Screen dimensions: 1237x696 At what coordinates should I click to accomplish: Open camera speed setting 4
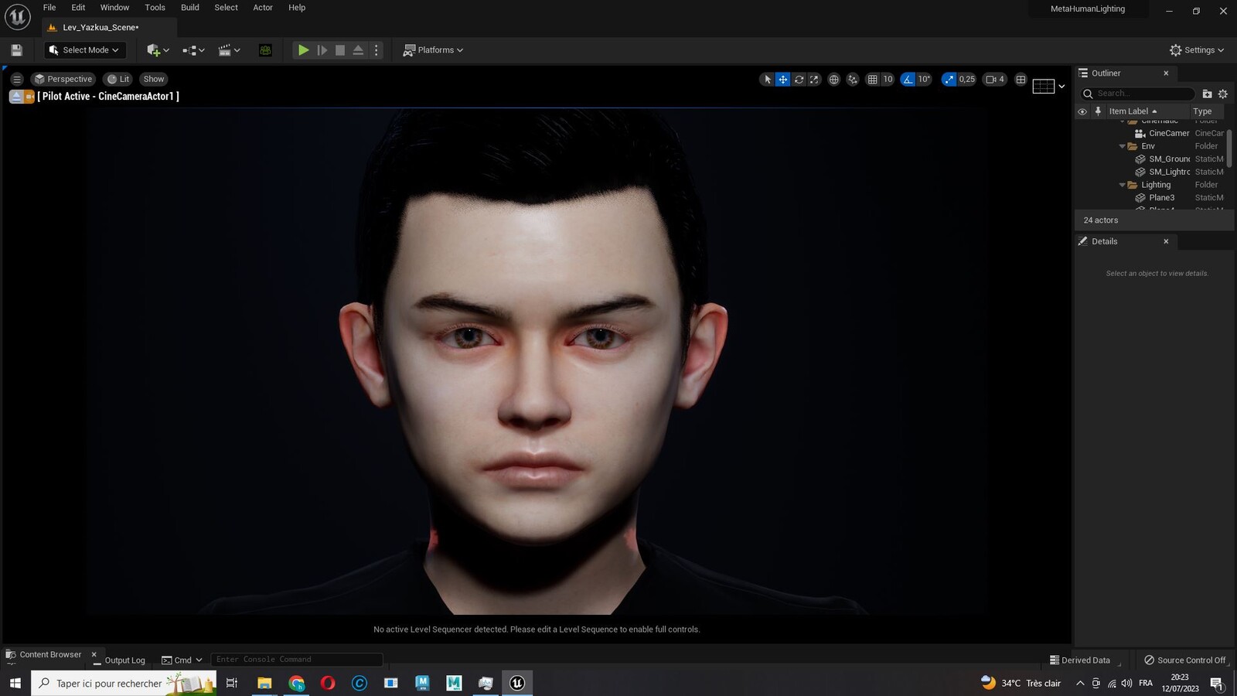[x=995, y=79]
